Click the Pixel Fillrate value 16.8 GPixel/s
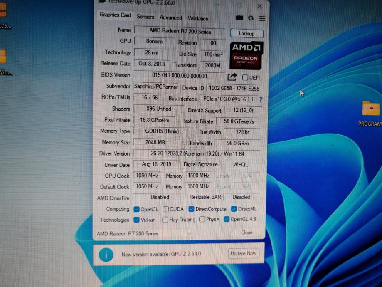The height and width of the screenshot is (287, 382). tap(155, 120)
